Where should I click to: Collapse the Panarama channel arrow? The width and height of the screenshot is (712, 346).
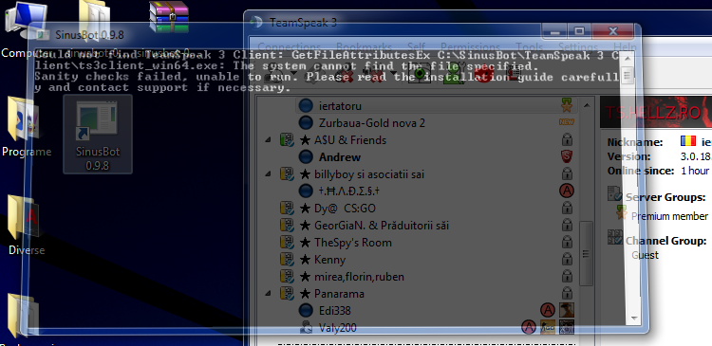[269, 294]
